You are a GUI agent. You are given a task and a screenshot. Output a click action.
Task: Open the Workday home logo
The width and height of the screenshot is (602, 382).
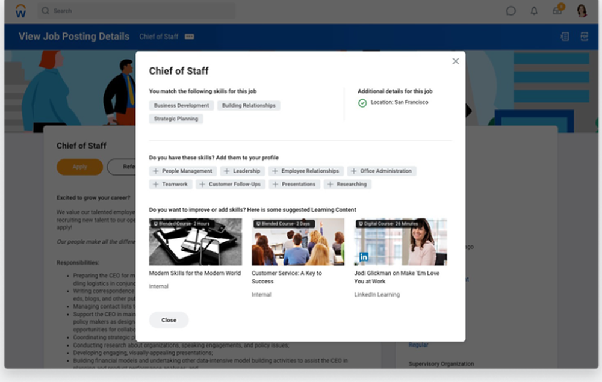[20, 11]
